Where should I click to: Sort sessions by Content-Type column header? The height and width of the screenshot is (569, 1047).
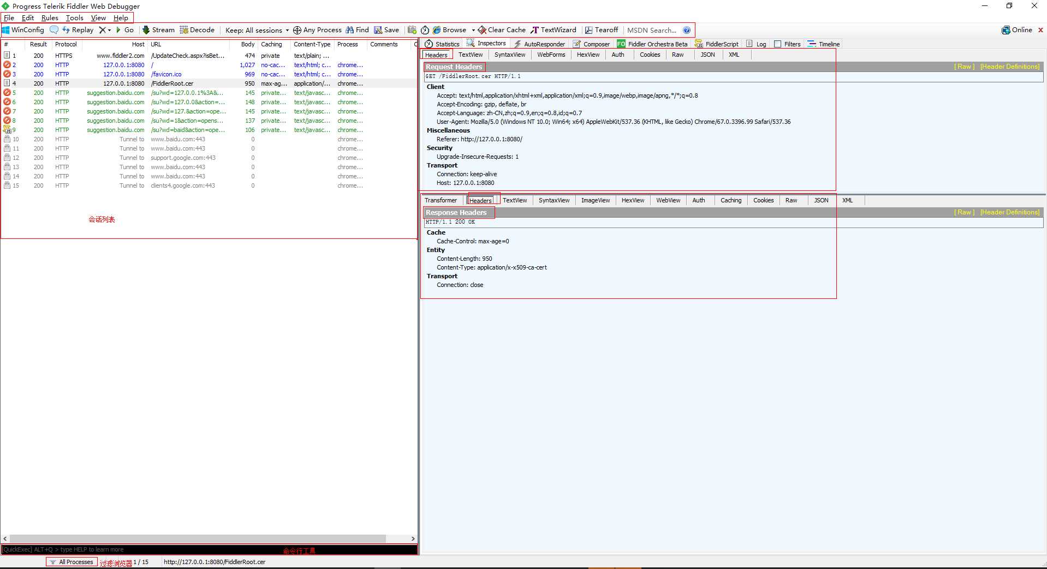pos(312,44)
